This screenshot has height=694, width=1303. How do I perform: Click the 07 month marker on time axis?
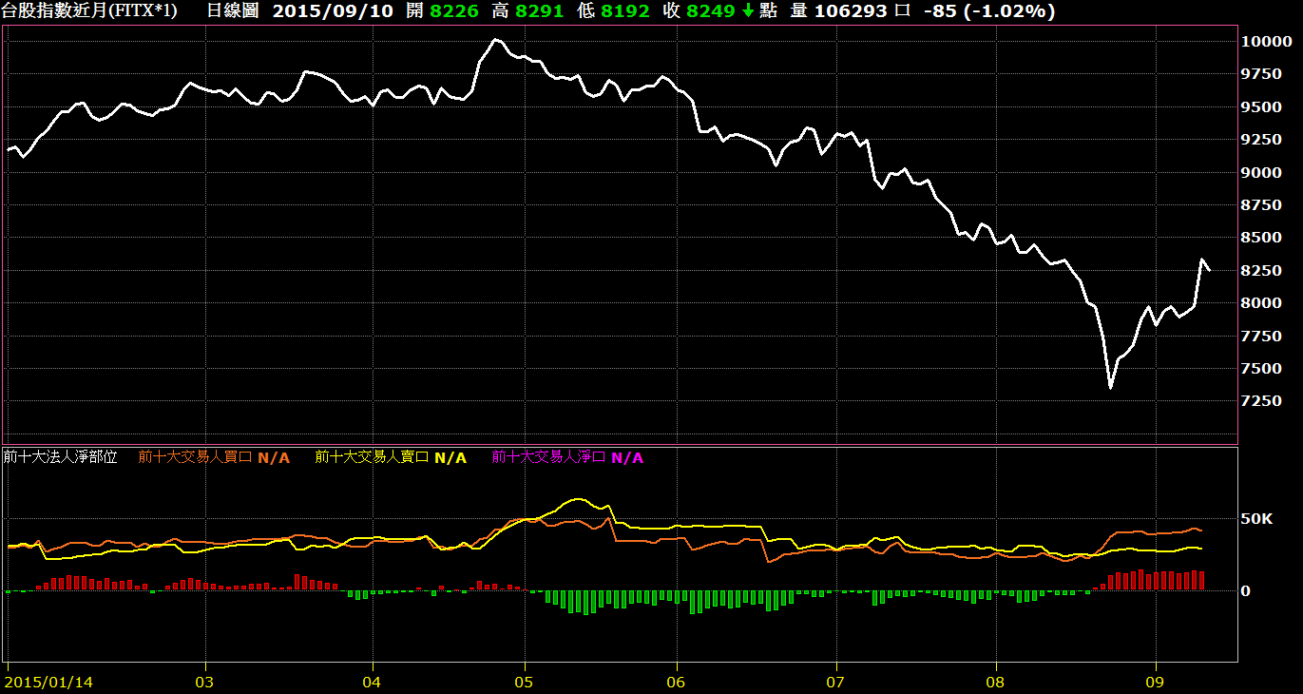836,683
